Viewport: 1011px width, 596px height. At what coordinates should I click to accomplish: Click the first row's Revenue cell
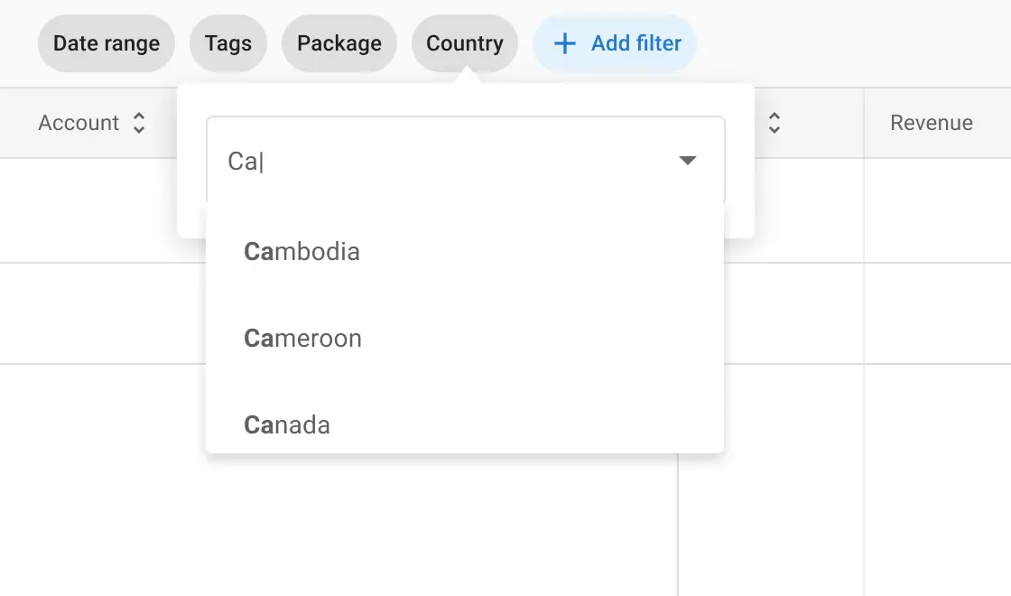pos(937,210)
